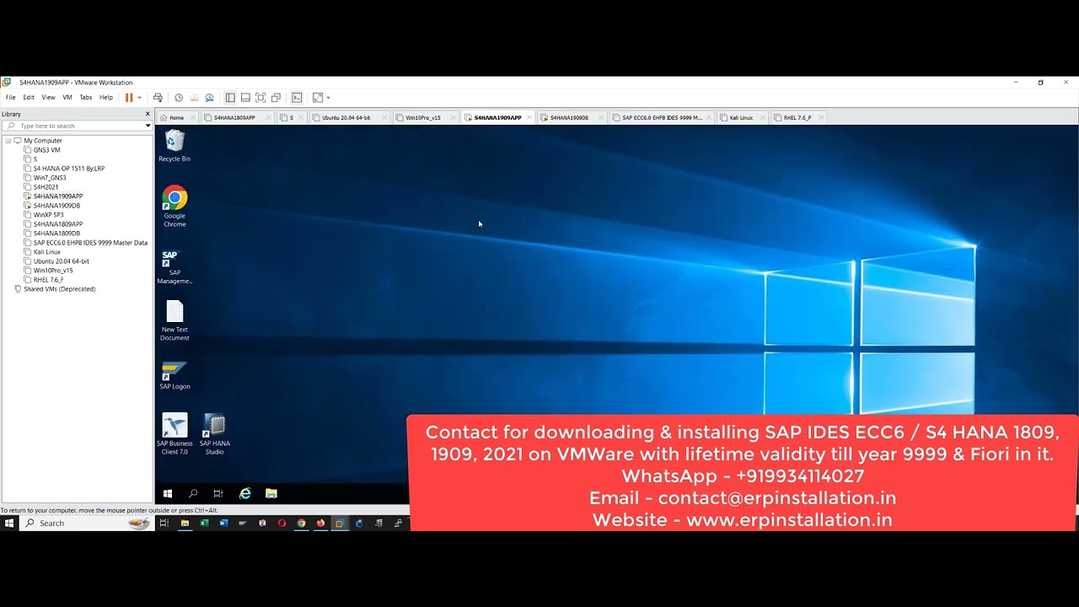Switch to the RHEL 7.6_F tab
This screenshot has width=1079, height=607.
coord(797,117)
